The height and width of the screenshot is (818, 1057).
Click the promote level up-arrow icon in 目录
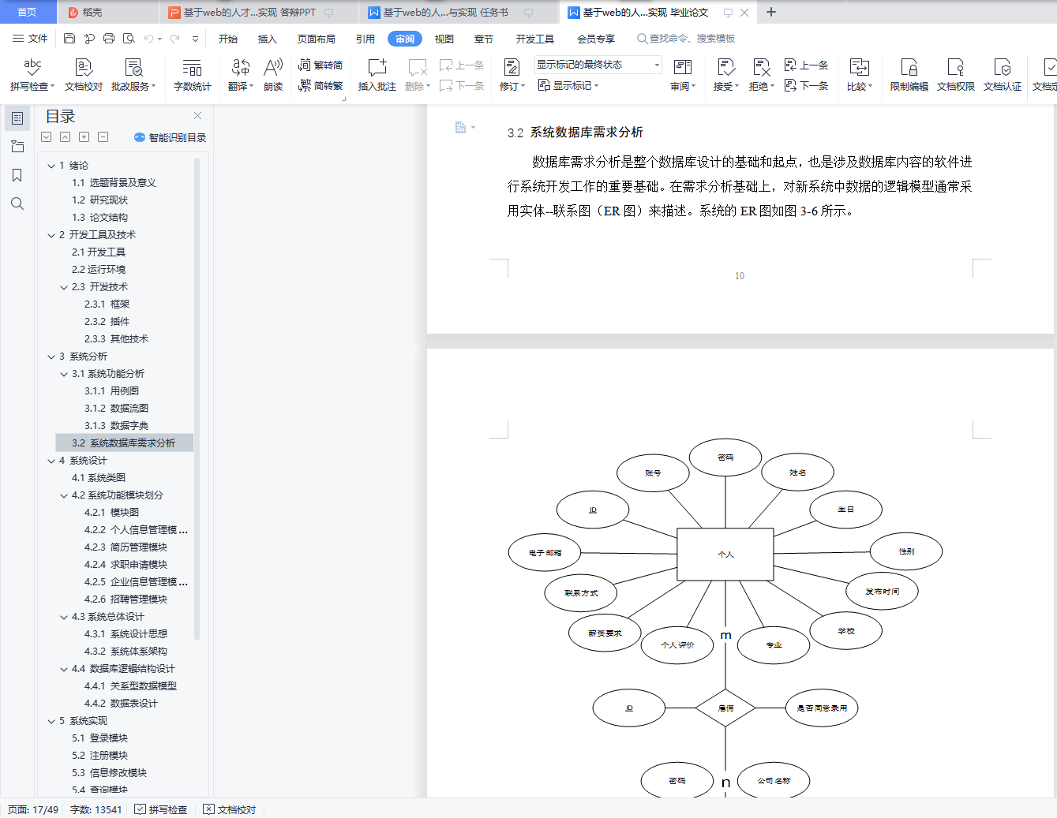65,137
